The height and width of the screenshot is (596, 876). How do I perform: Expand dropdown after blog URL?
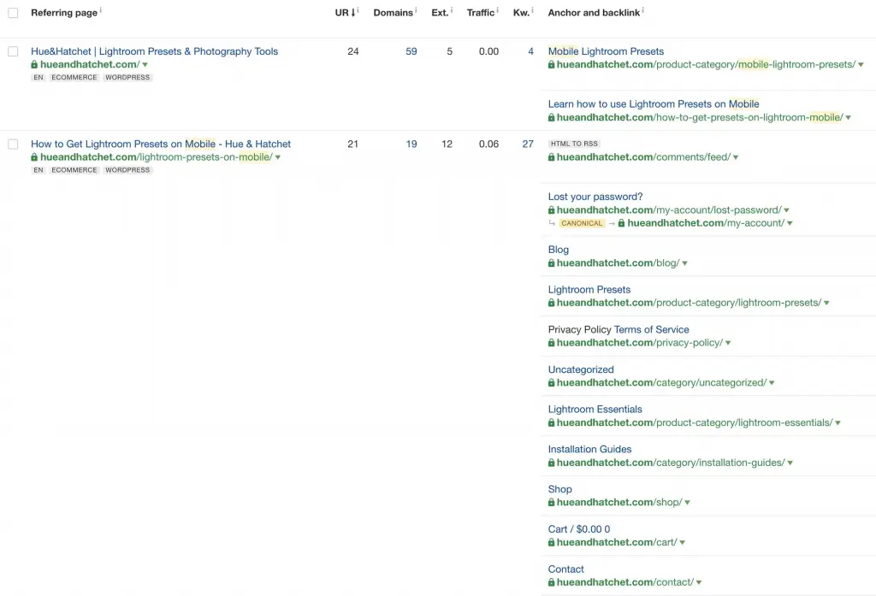(685, 263)
